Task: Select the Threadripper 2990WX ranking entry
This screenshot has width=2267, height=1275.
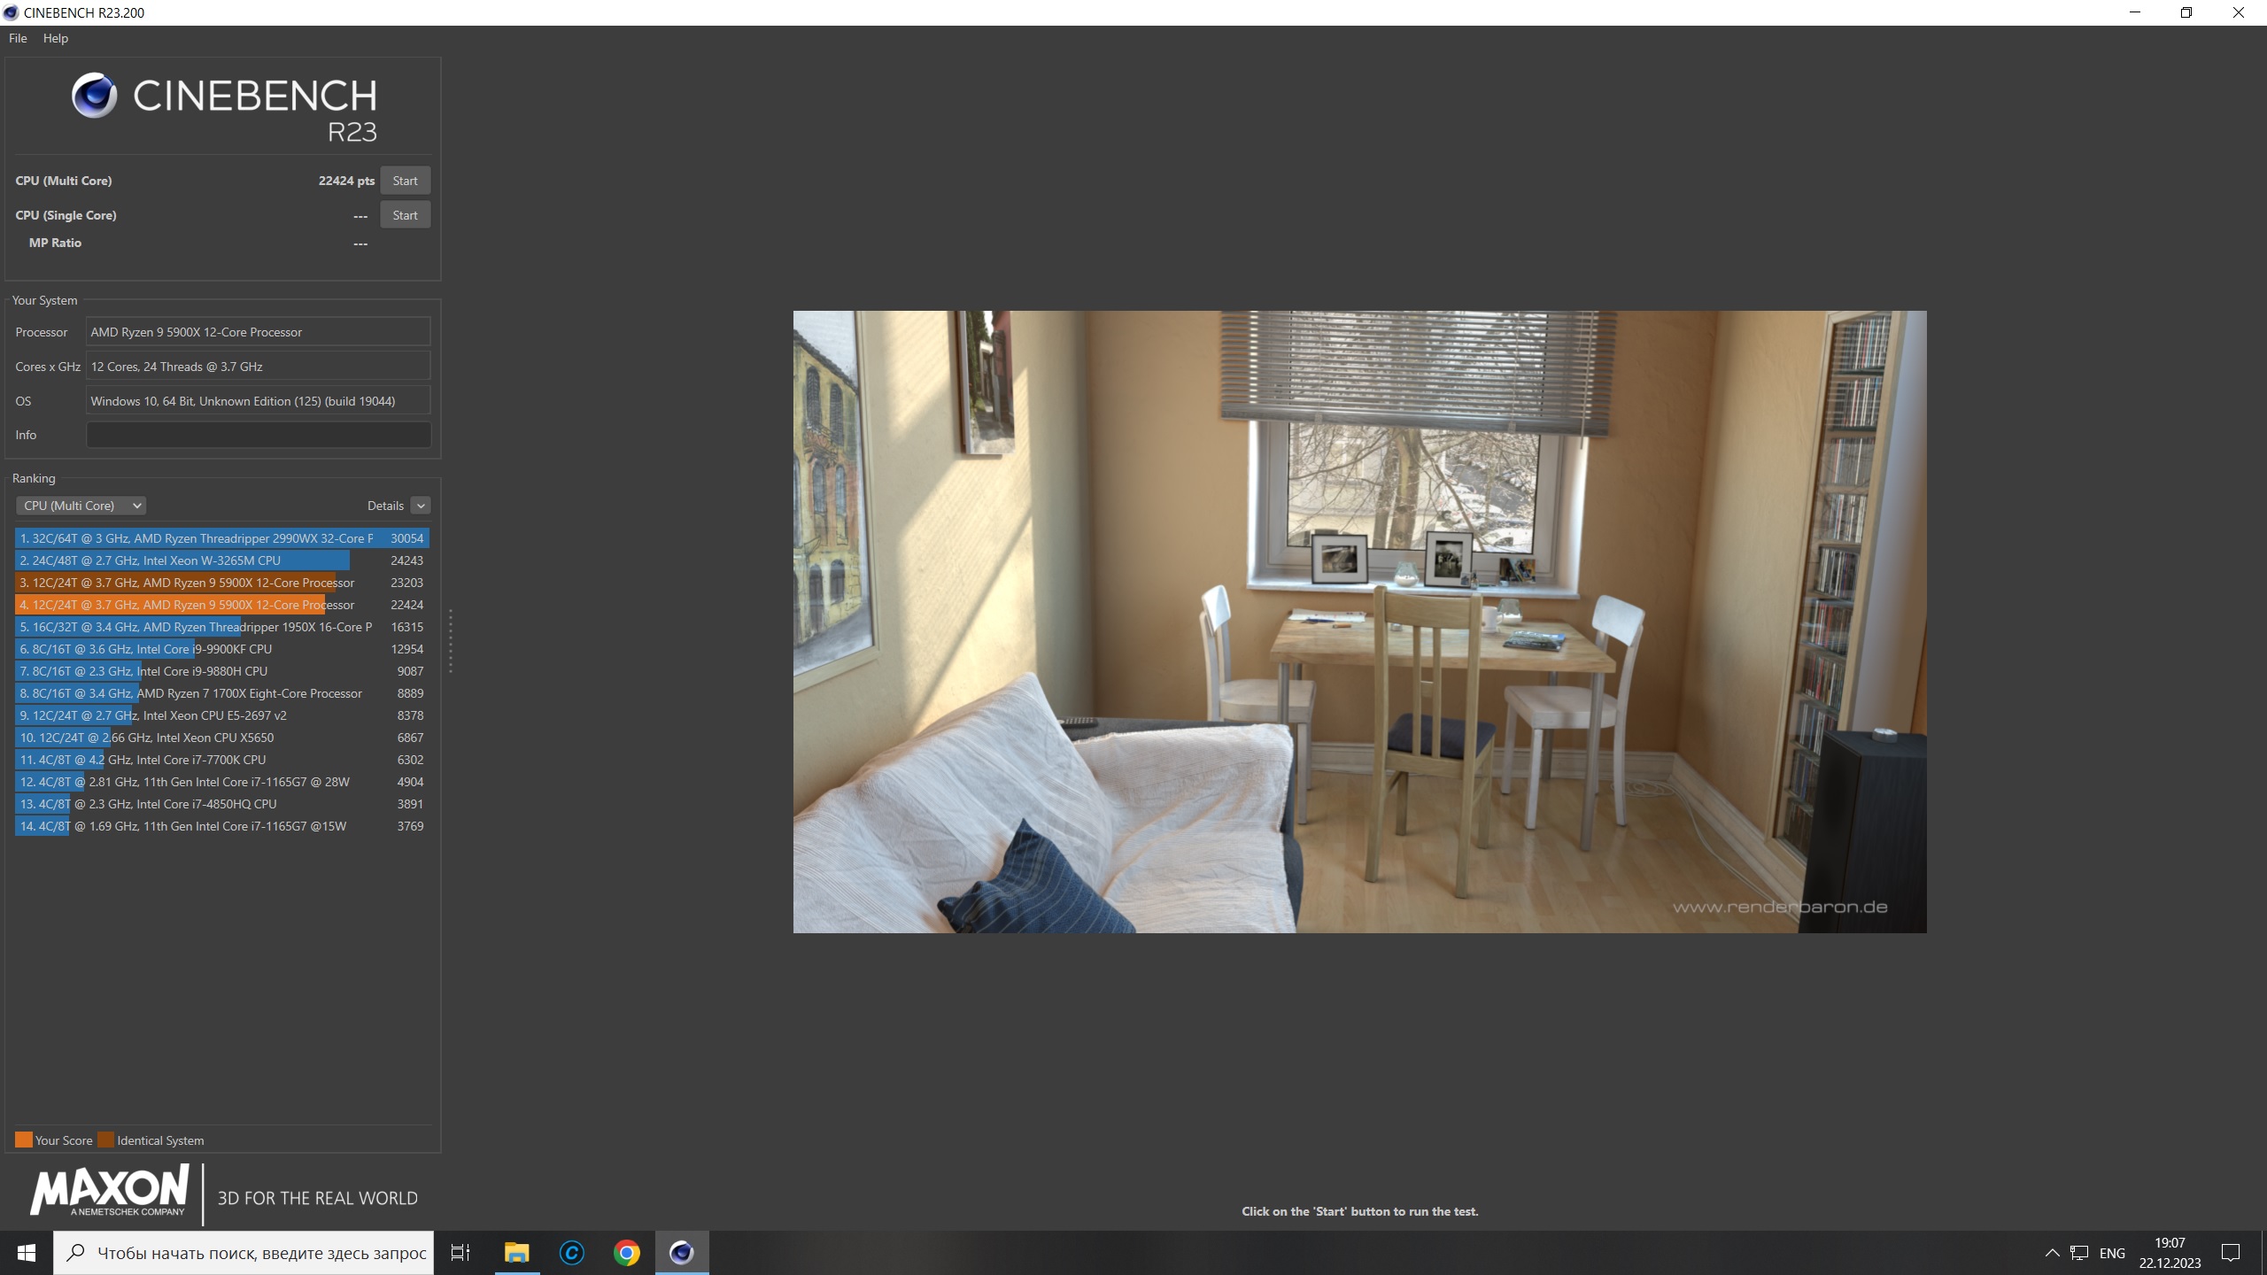Action: [x=221, y=538]
